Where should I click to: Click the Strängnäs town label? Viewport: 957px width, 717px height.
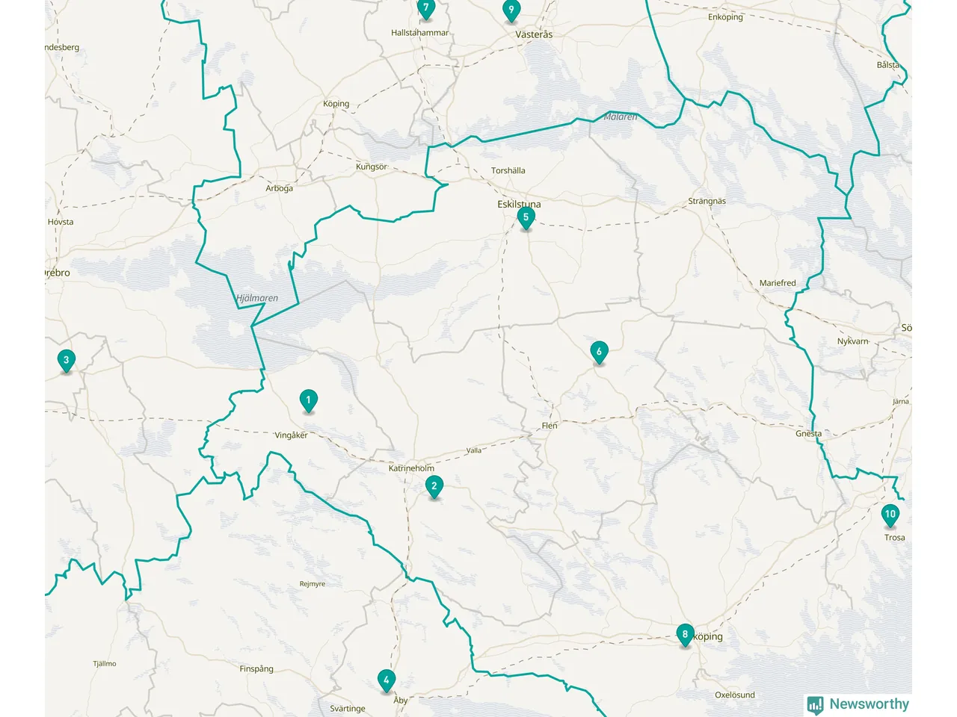coord(707,201)
